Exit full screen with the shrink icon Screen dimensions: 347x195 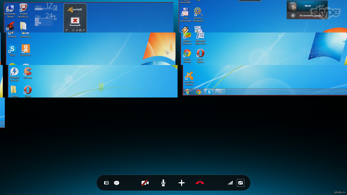point(240,183)
